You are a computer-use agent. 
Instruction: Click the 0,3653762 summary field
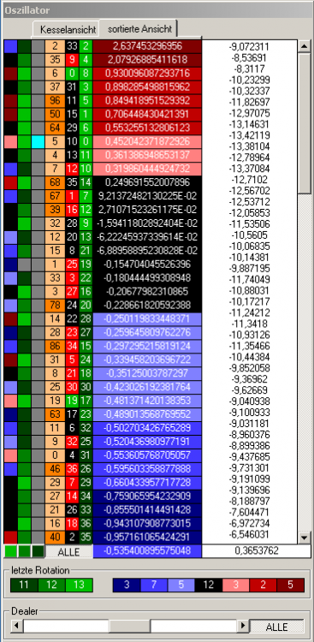coord(257,551)
